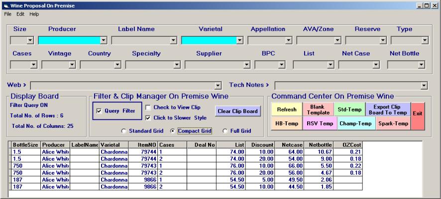Expand the Web dropdown
441x199 pixels.
218,86
